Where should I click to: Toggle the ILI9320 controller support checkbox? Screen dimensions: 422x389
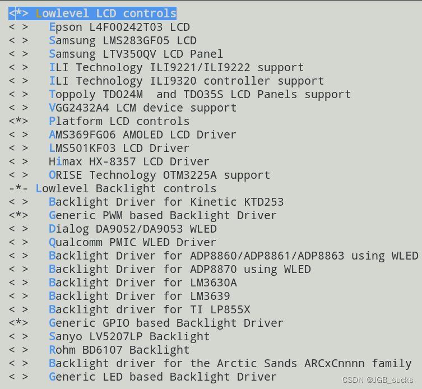pyautogui.click(x=18, y=81)
